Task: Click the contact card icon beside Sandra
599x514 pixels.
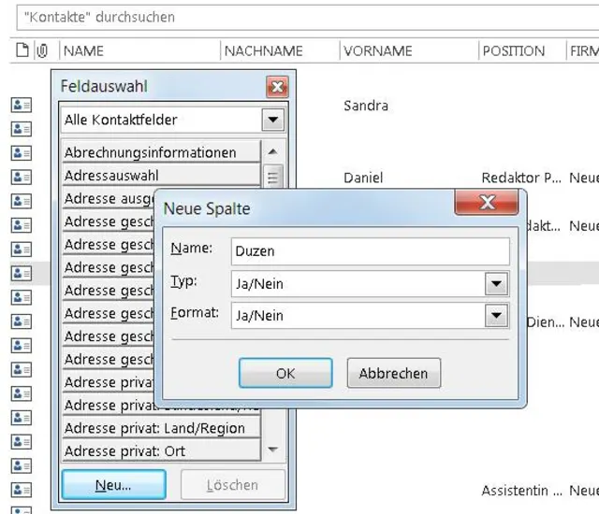Action: point(21,106)
